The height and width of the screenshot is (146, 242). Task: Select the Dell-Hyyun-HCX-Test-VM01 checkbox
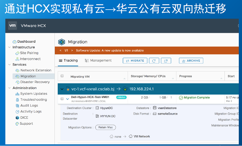pos(62,99)
